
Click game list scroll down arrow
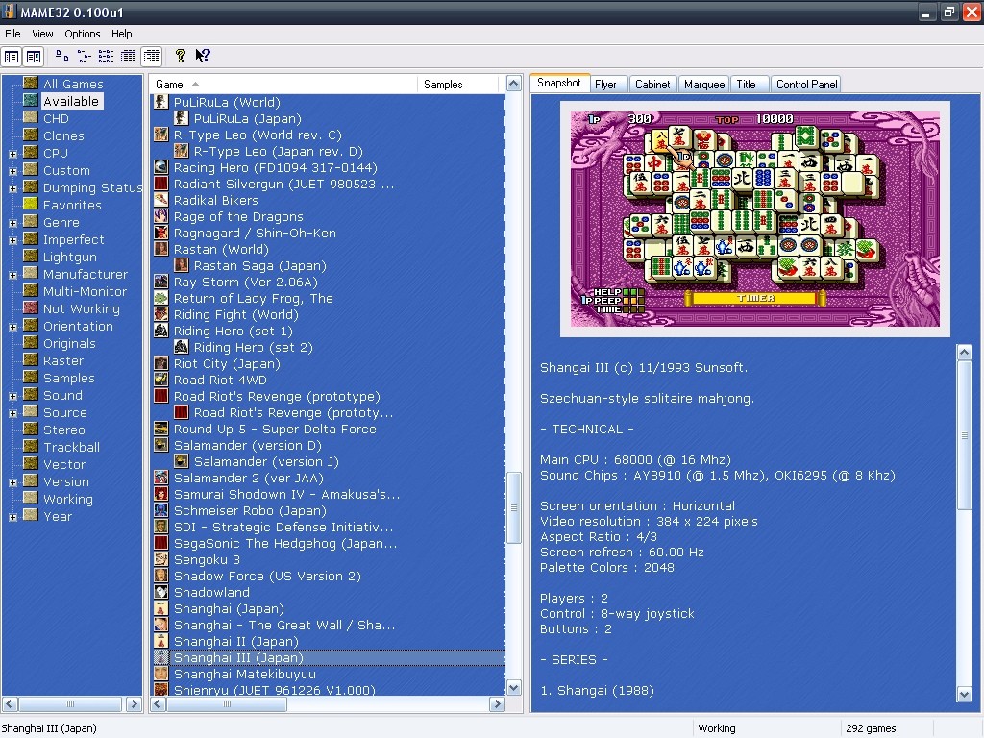pos(514,687)
